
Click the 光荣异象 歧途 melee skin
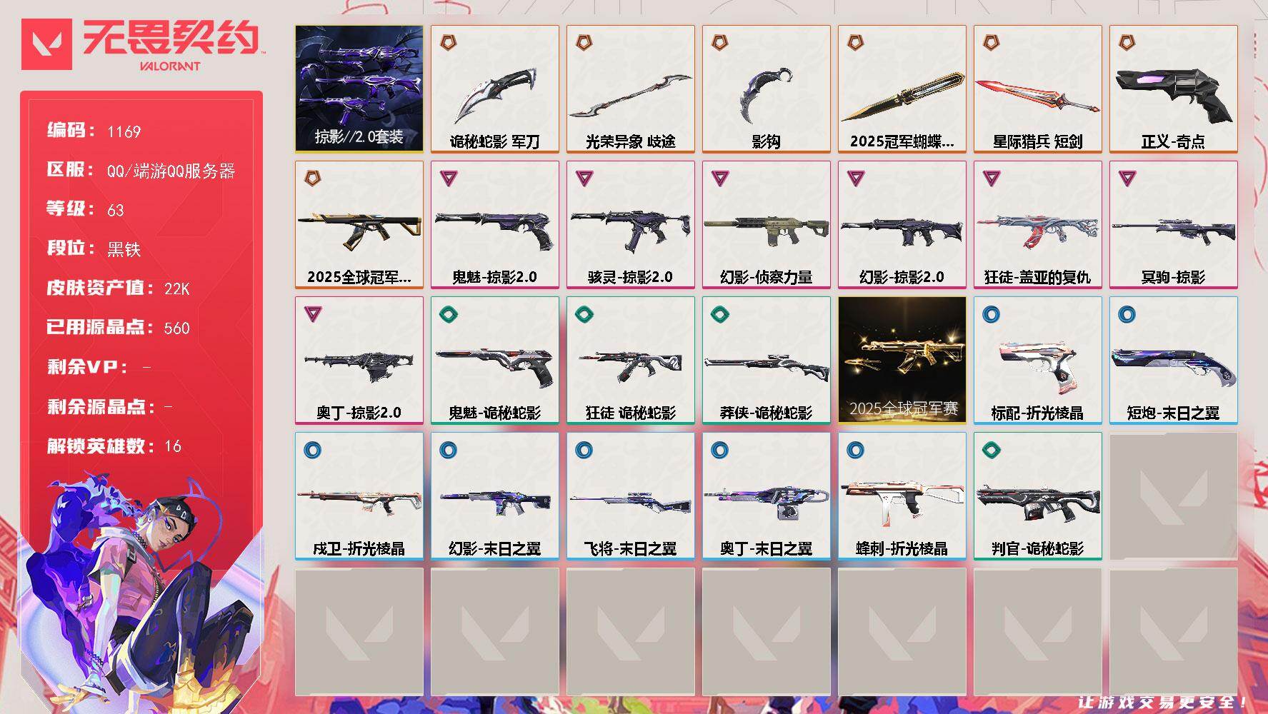point(631,89)
